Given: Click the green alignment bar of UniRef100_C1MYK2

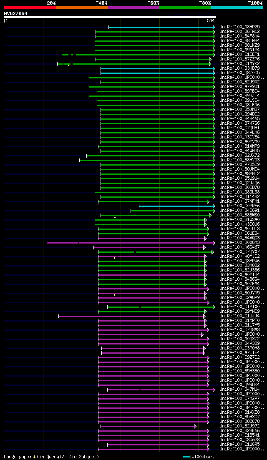Looking at the screenshot, I should (134, 64).
